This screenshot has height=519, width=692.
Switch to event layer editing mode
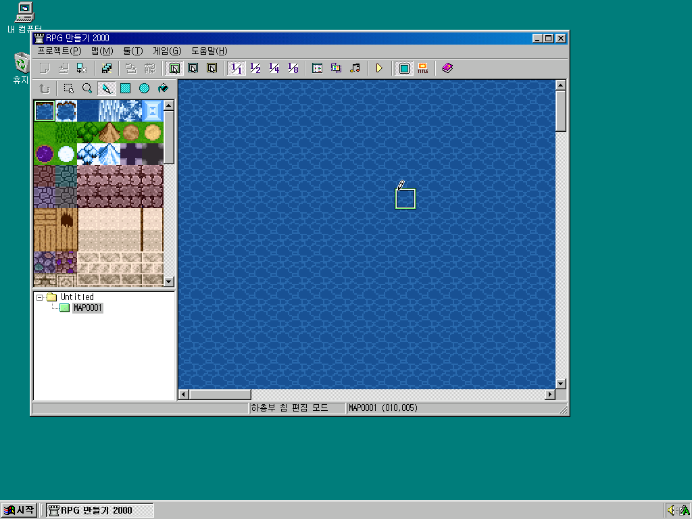point(212,68)
